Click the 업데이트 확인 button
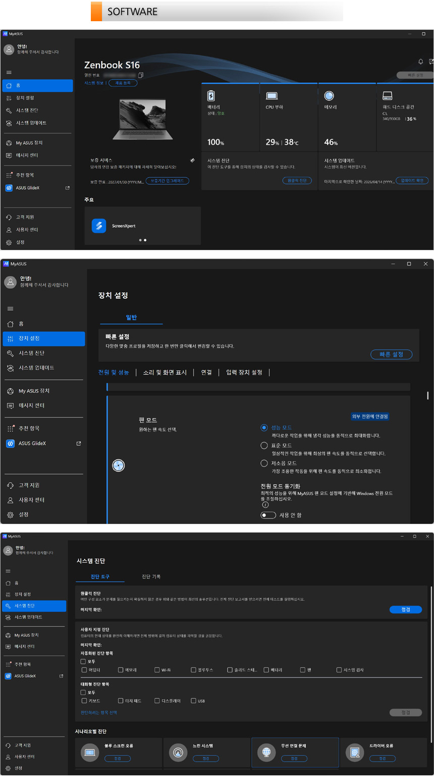Screen dimensions: 434x777 click(x=412, y=181)
